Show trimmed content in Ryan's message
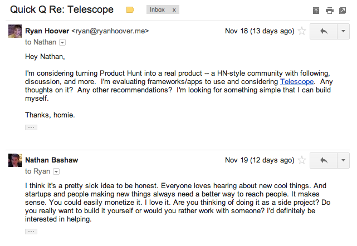This screenshot has width=357, height=246. pos(31,127)
